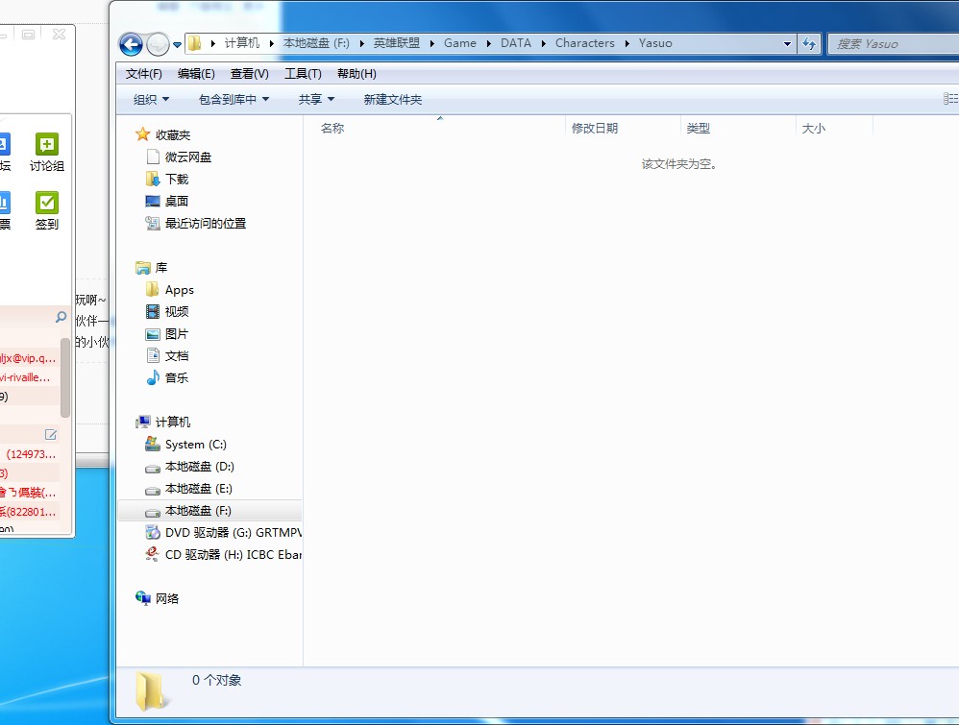This screenshot has height=725, width=959.
Task: Open 查看(V) menu
Action: (x=250, y=74)
